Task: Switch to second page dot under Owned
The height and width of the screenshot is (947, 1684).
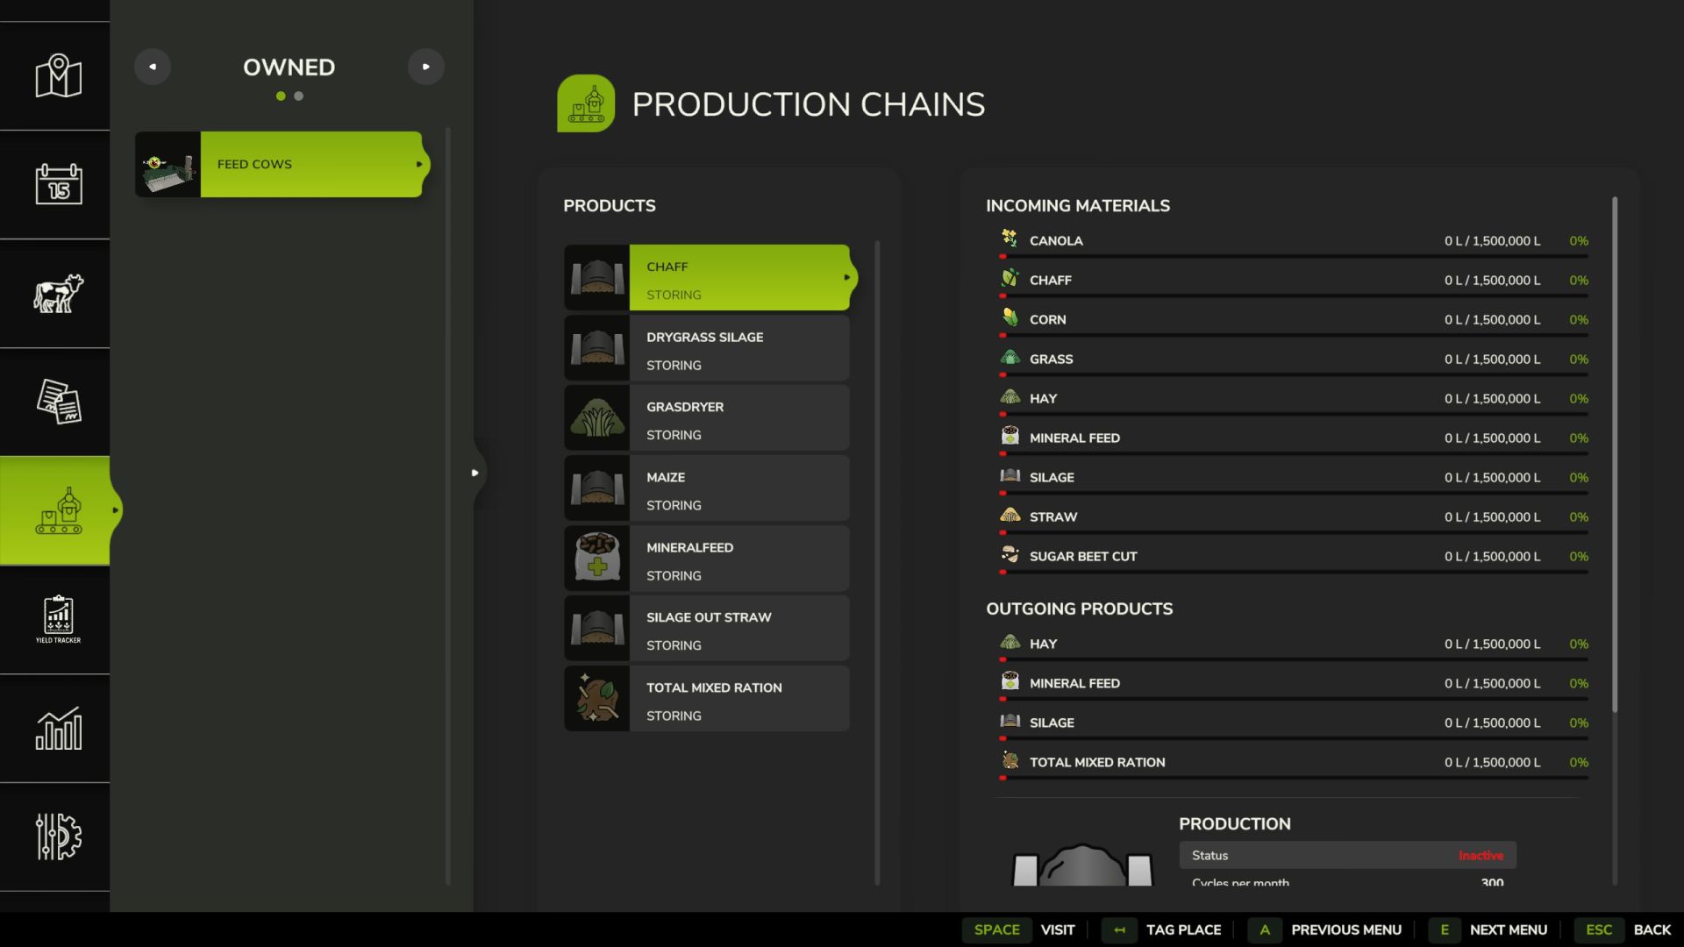Action: (x=299, y=96)
